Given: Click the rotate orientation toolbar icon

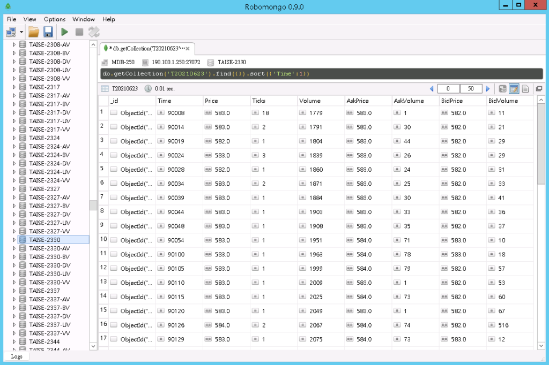Looking at the screenshot, I should [94, 32].
